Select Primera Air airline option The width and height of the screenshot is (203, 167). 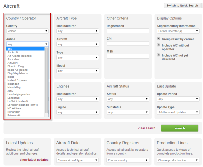pyautogui.click(x=14, y=115)
